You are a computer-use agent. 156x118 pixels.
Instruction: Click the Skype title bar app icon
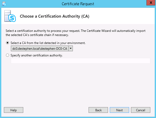4,4
